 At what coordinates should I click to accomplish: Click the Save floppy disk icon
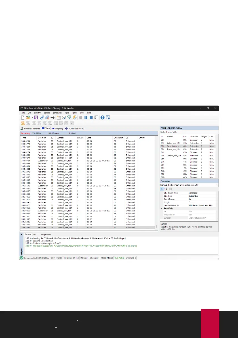(36, 117)
